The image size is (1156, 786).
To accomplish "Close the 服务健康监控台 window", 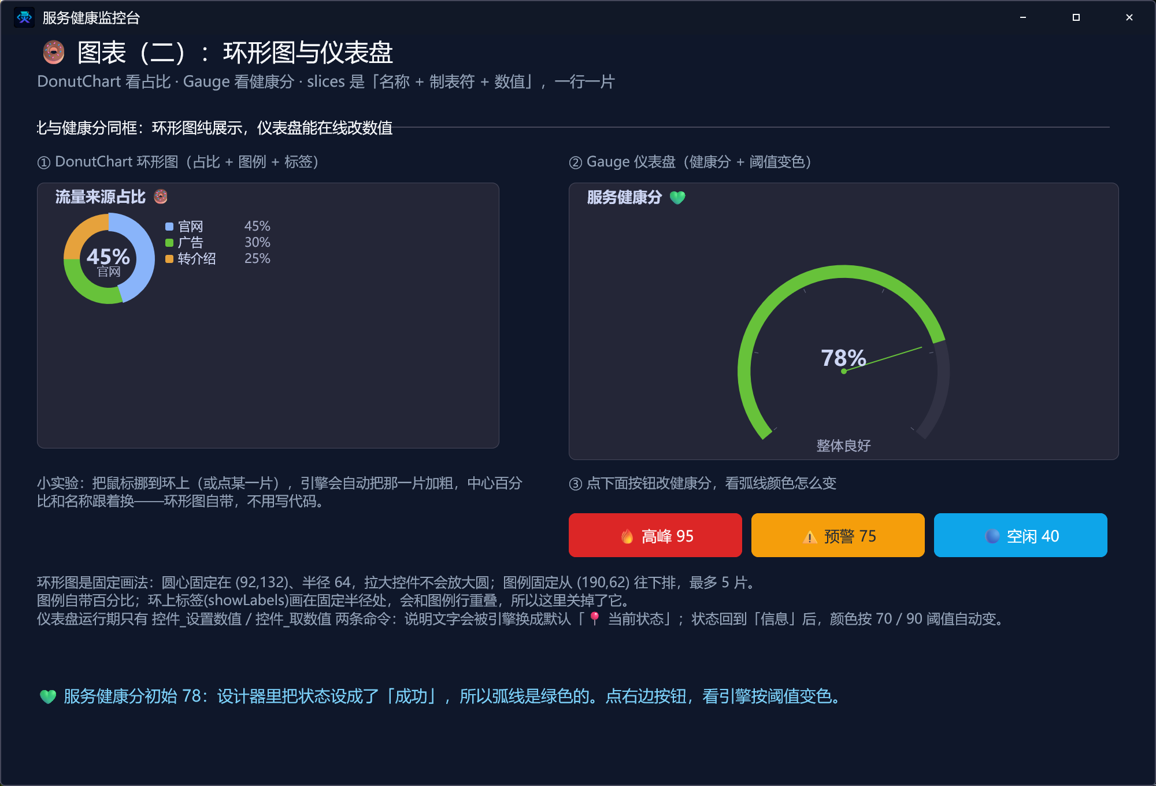I will 1129,17.
